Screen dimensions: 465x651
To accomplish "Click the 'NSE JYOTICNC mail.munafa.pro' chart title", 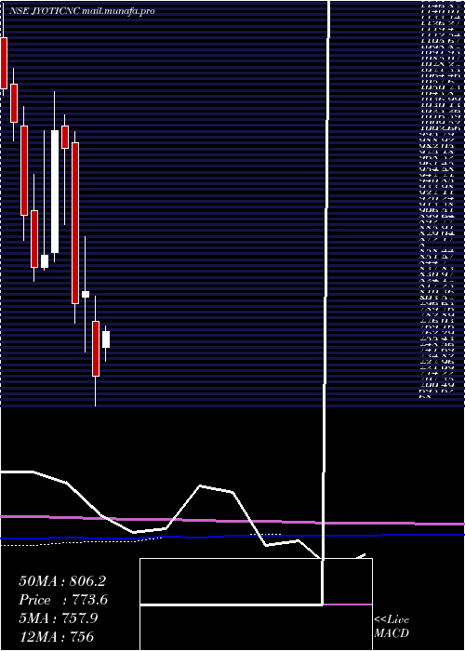I will pos(82,11).
